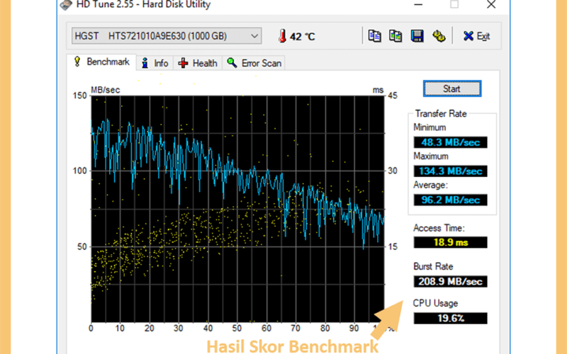Close the HD Tune window
567x354 pixels.
(491, 5)
